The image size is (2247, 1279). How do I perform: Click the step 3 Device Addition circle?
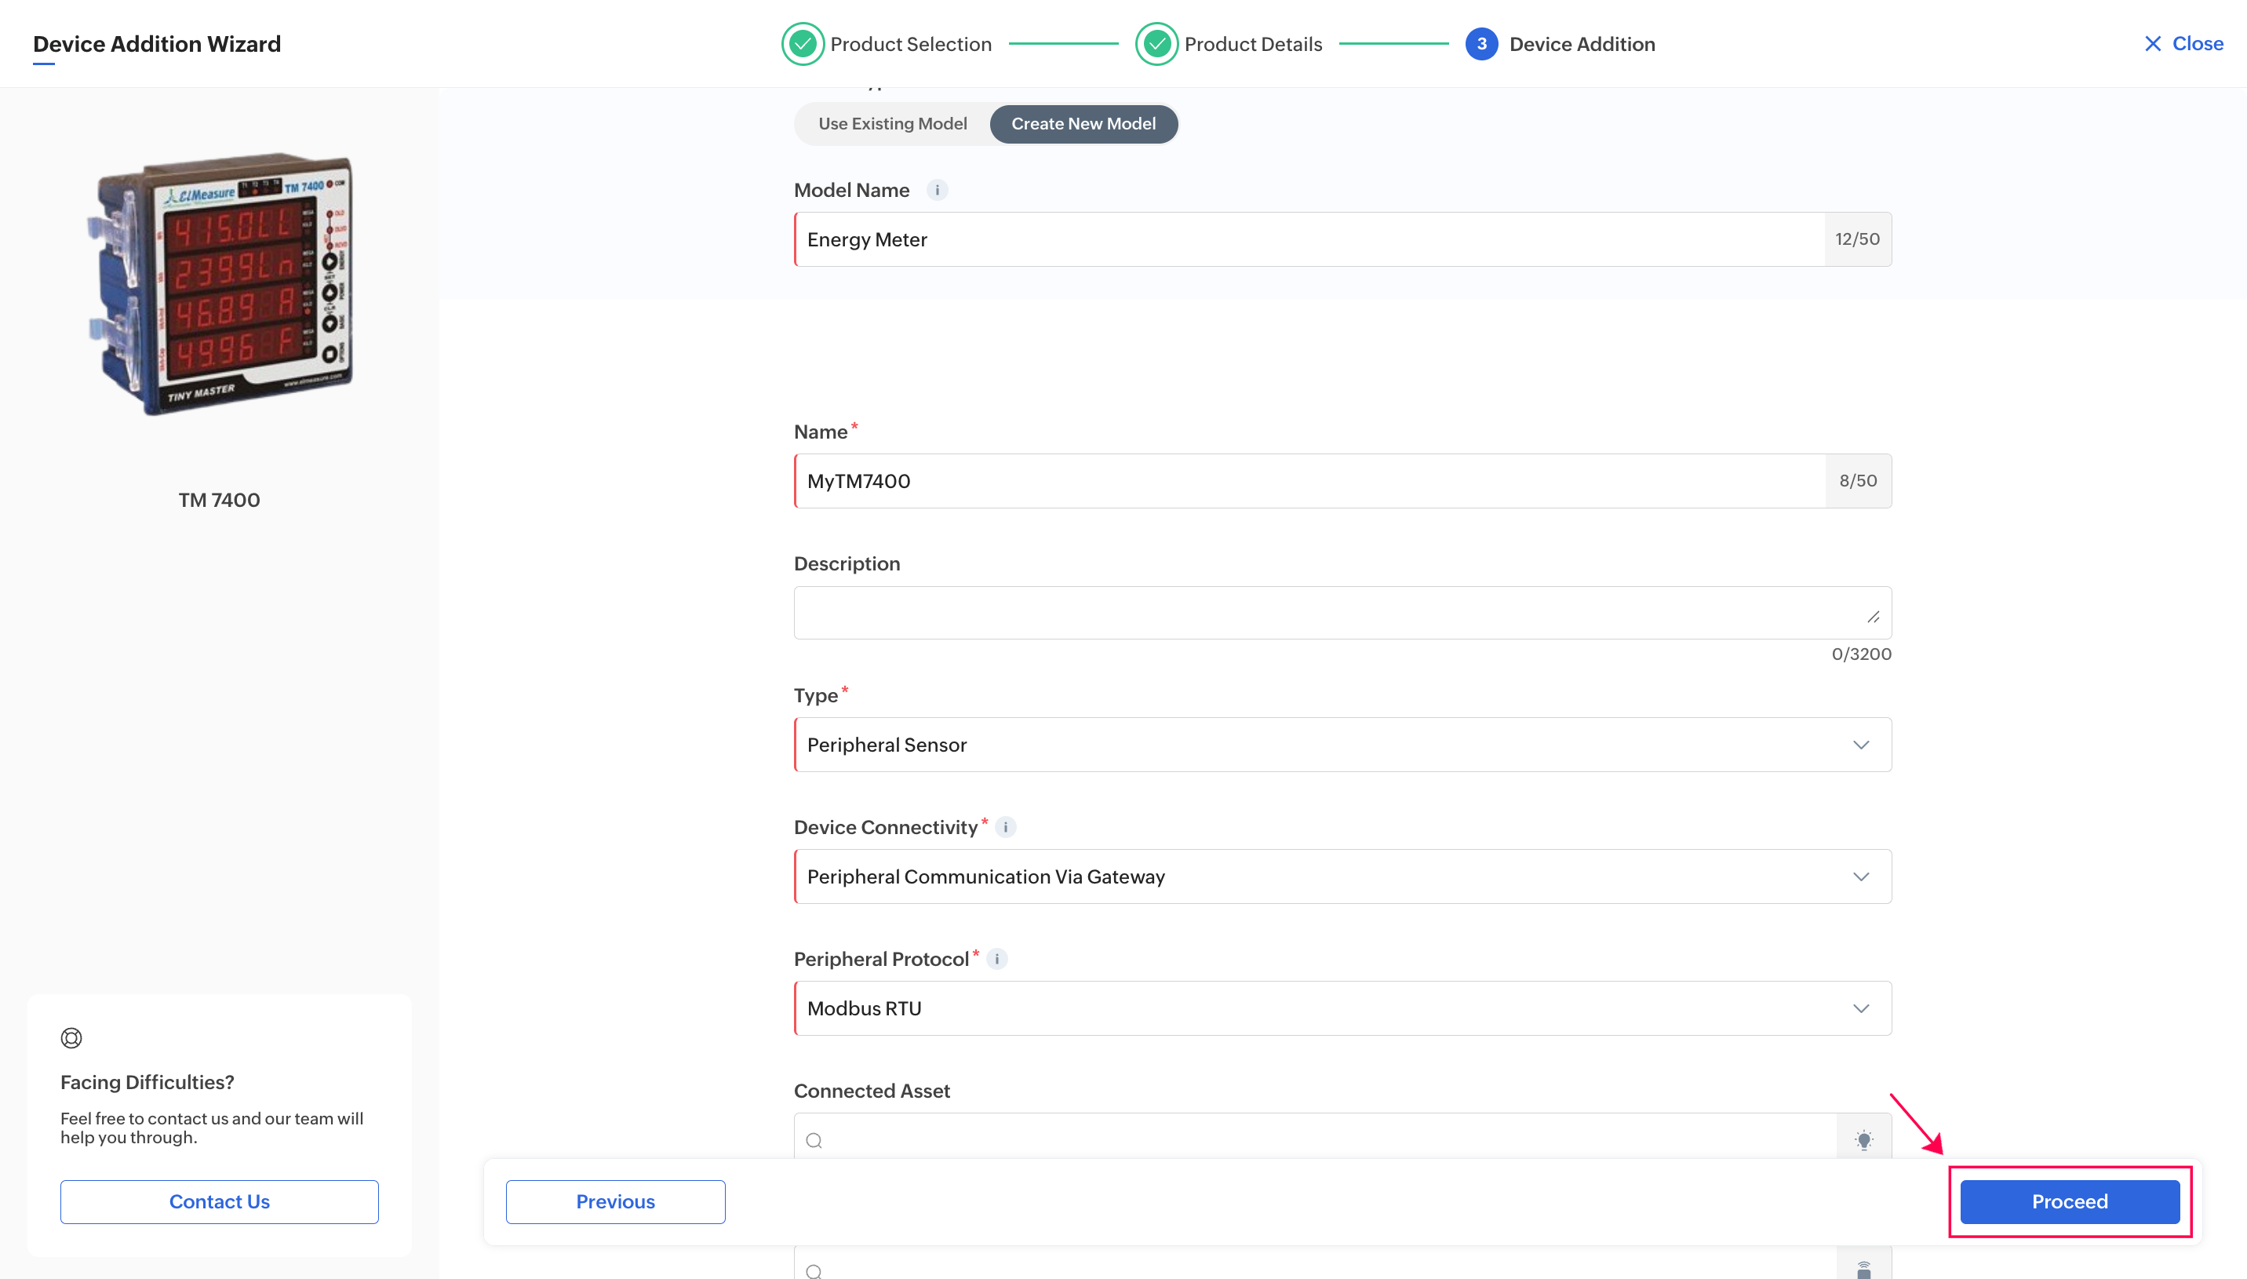click(x=1481, y=44)
